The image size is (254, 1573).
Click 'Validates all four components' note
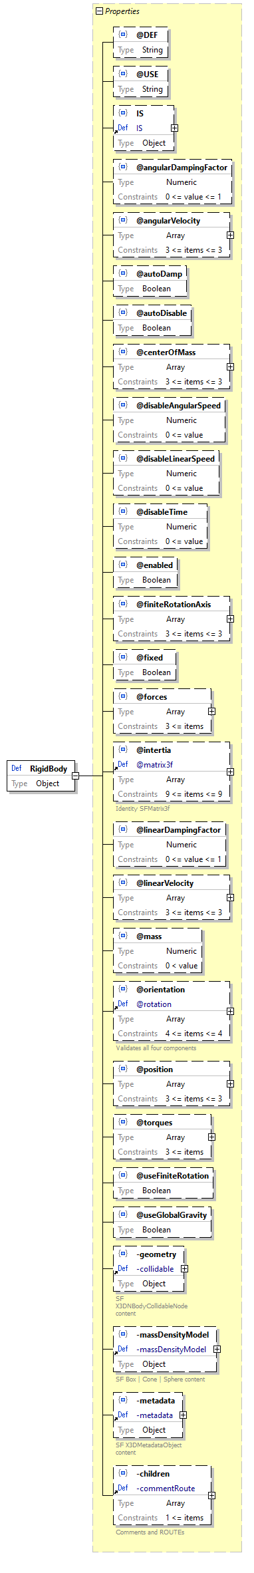tap(156, 1048)
